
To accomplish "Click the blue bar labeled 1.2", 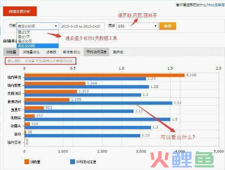I will 83,95.
